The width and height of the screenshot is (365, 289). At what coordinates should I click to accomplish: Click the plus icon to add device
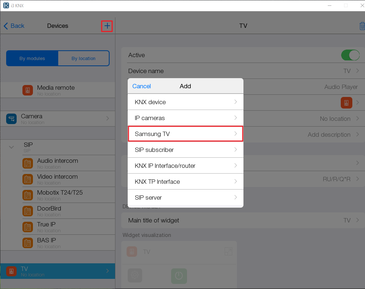coord(107,26)
